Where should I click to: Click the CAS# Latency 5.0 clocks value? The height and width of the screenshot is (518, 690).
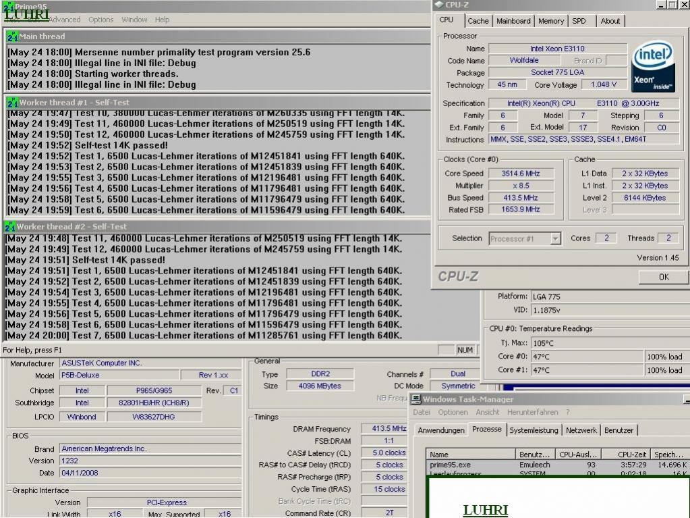[x=384, y=452]
